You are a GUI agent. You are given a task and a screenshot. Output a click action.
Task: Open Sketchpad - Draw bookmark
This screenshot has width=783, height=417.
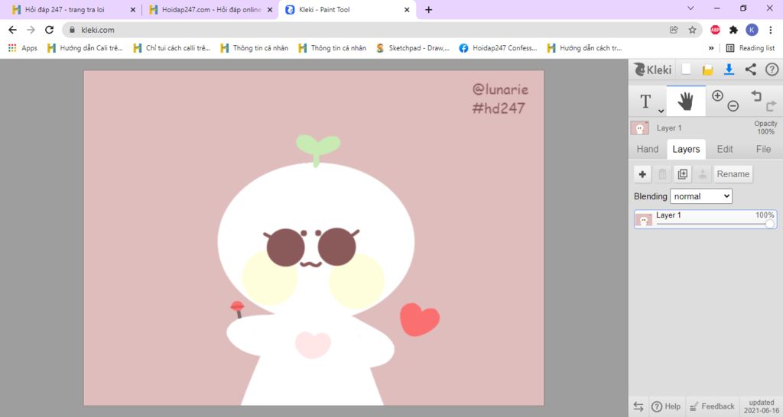413,48
